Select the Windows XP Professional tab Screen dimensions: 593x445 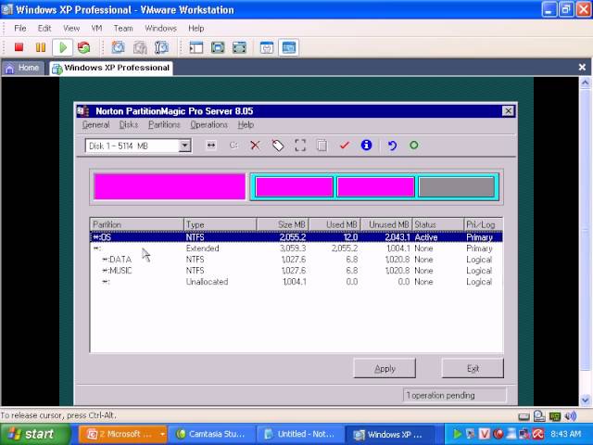coord(111,68)
